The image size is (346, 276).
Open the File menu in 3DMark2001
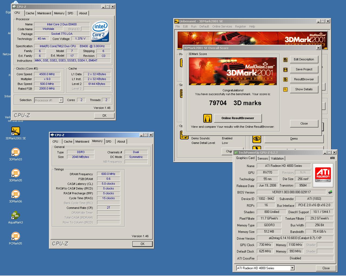(x=178, y=26)
